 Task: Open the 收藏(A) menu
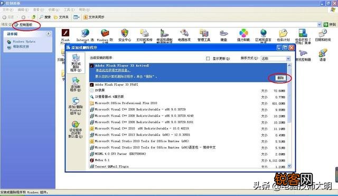(53, 10)
